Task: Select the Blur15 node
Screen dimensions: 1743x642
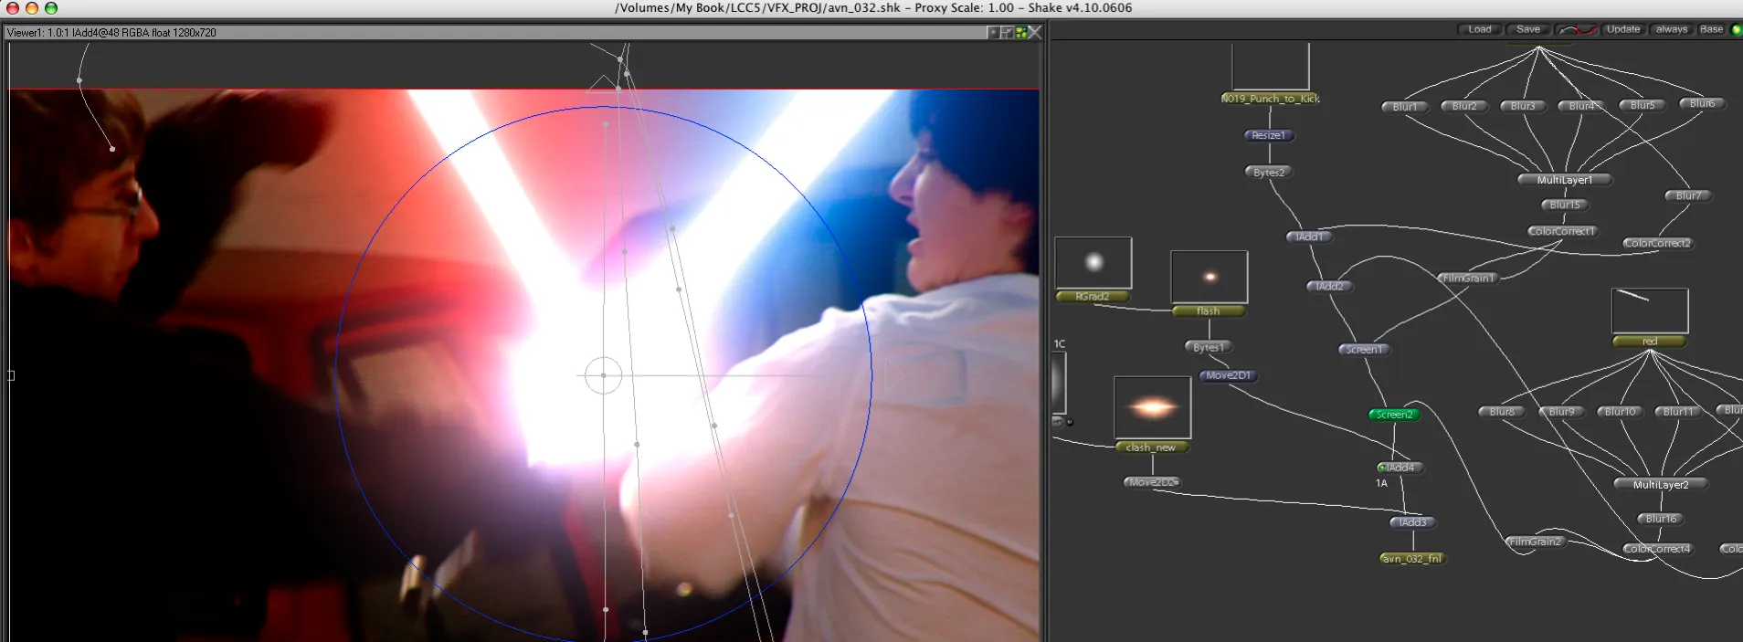Action: (x=1565, y=205)
